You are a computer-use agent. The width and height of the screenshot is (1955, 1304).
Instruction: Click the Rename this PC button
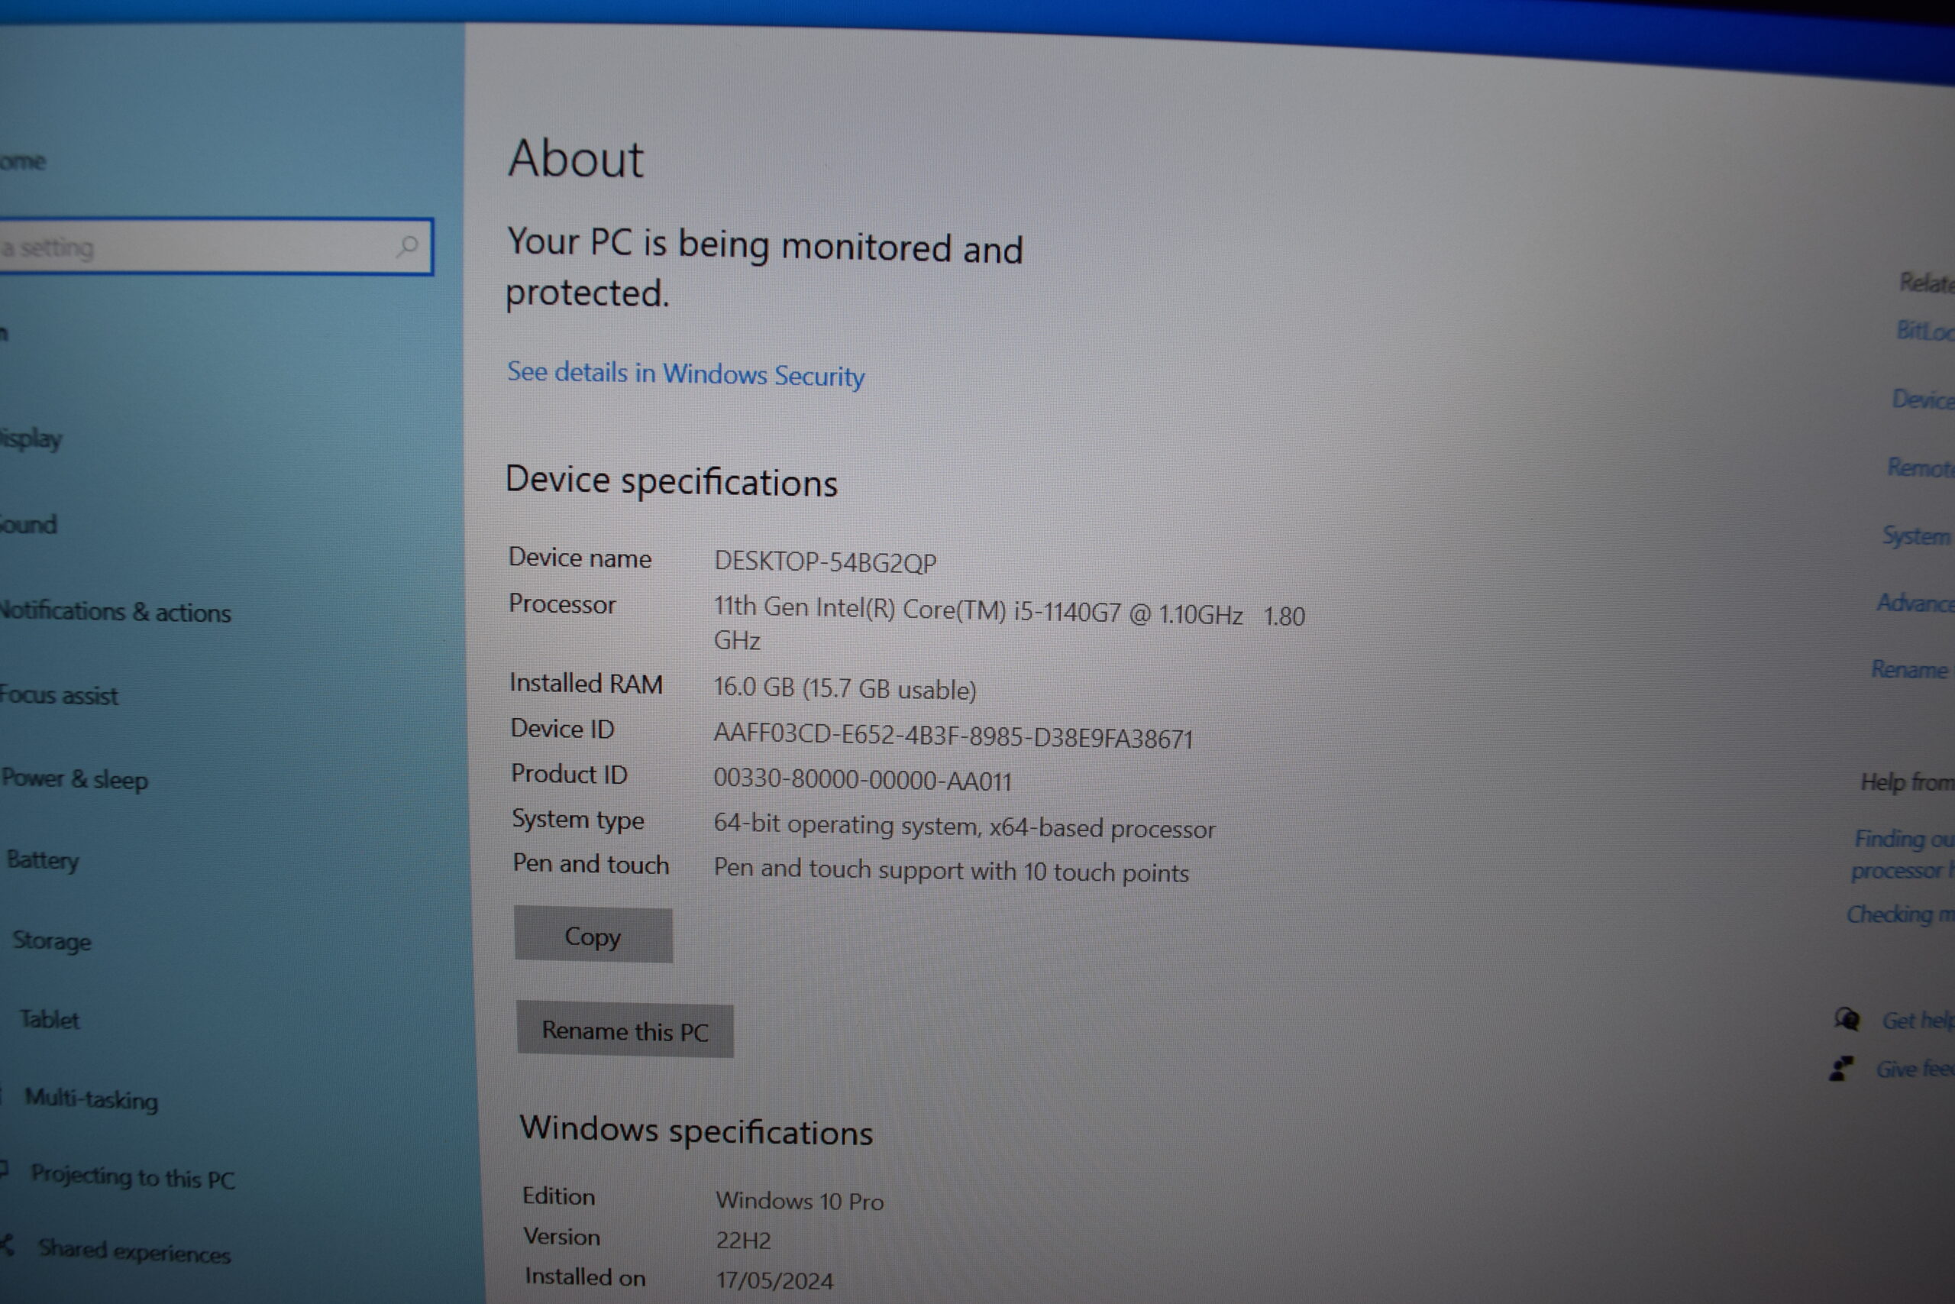624,1031
